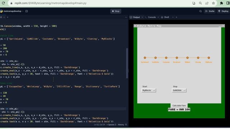Deploy the repl
This screenshot has width=230, height=129.
[x=223, y=11]
